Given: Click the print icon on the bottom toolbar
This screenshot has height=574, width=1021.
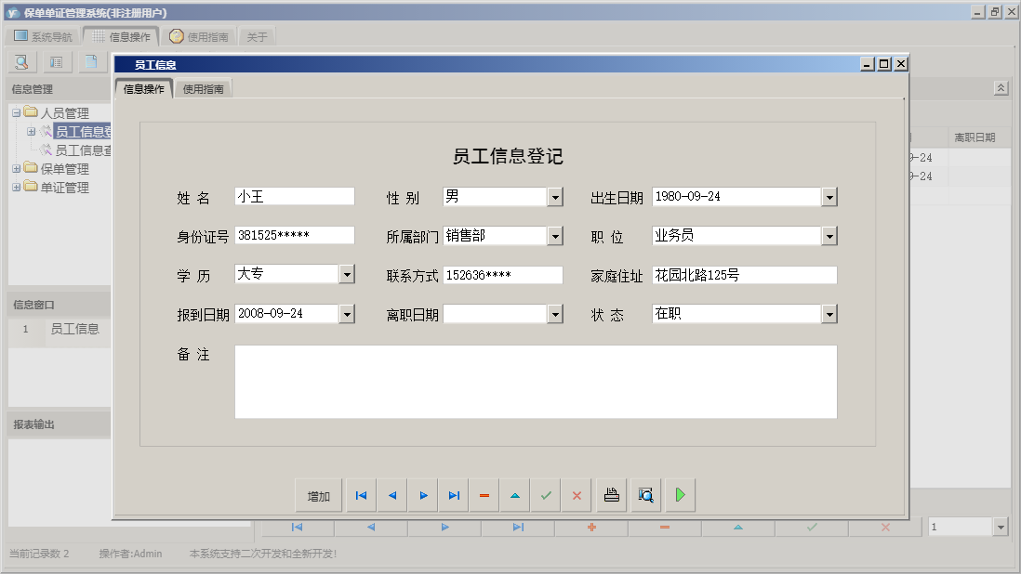Looking at the screenshot, I should (611, 495).
